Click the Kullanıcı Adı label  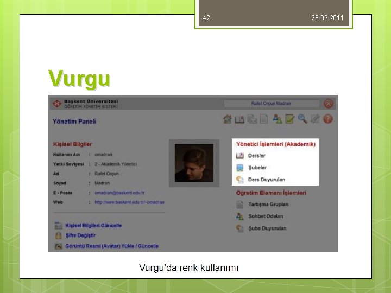coord(67,155)
